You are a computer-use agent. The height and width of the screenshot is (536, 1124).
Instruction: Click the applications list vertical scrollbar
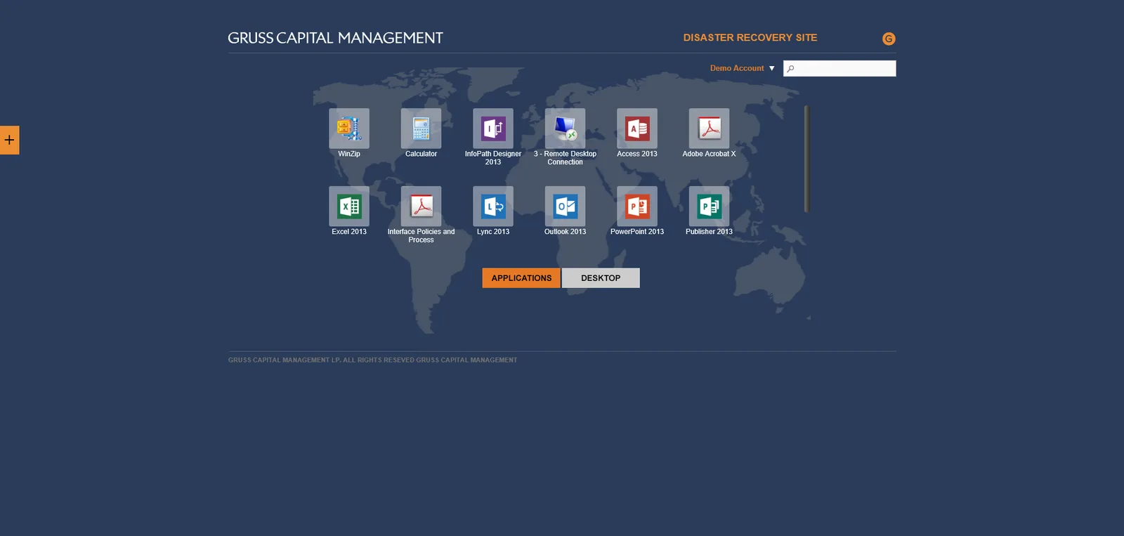tap(807, 159)
